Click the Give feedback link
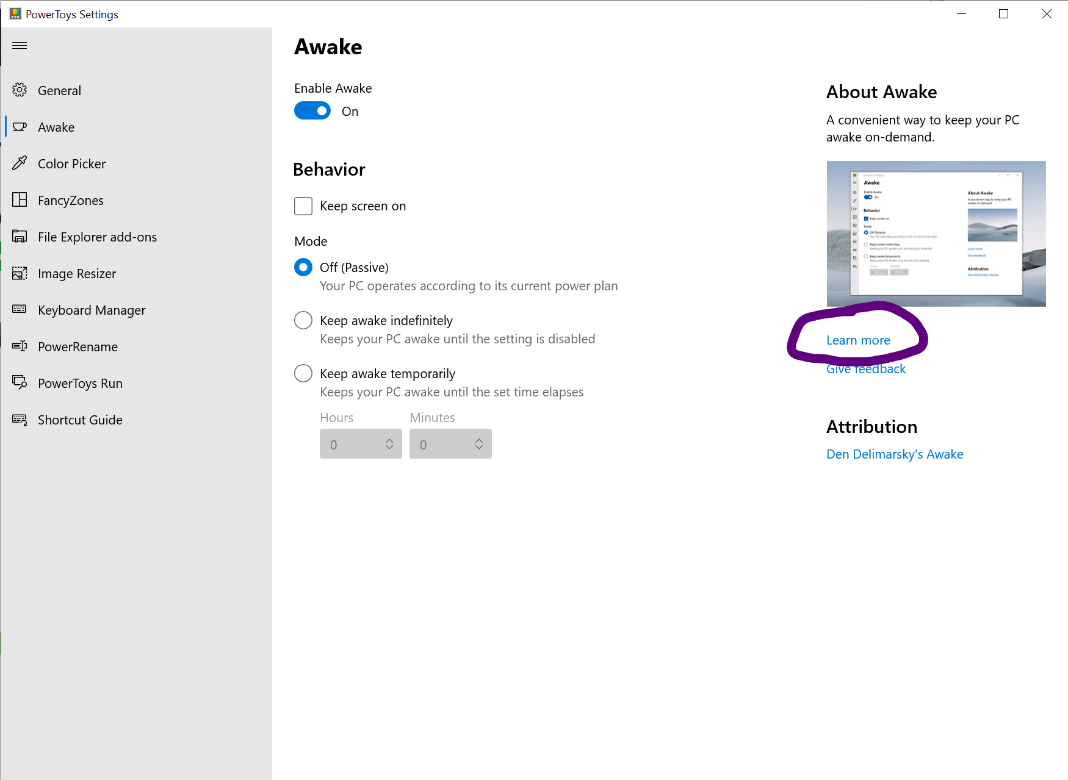This screenshot has width=1068, height=780. tap(865, 368)
